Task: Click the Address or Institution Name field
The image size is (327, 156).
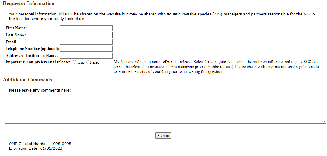Action: [86, 55]
